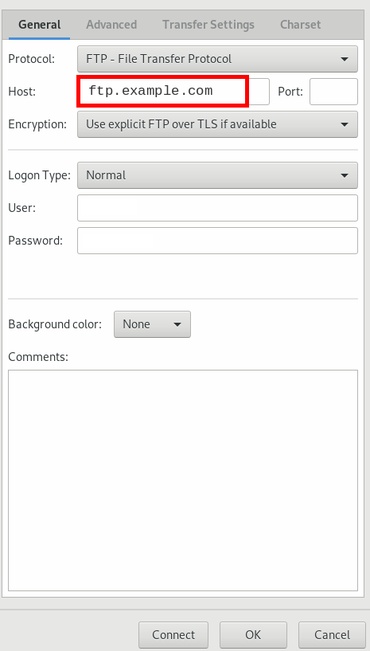The width and height of the screenshot is (370, 651).
Task: Dismiss the dialog with the Cancel button
Action: (x=332, y=635)
